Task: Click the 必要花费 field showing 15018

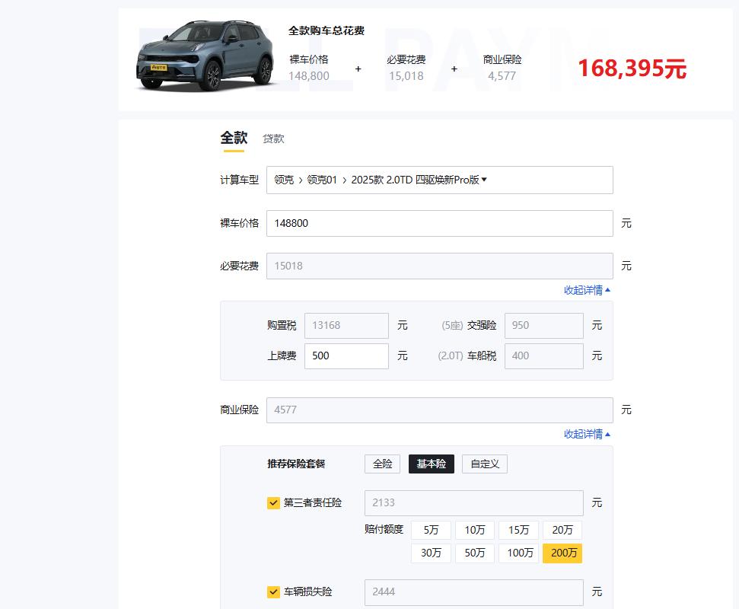Action: 439,266
